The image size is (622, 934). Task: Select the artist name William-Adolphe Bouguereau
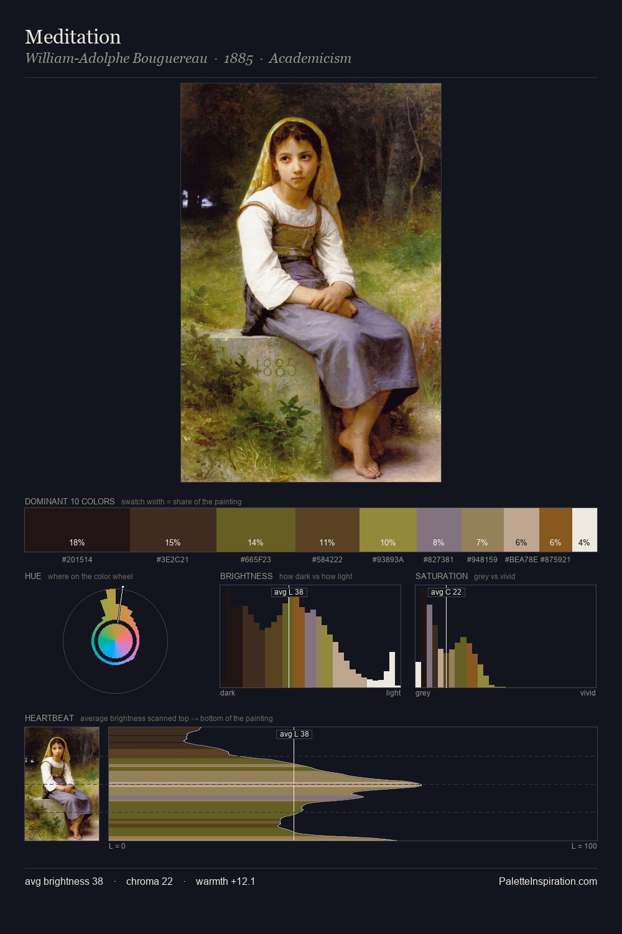(x=116, y=59)
